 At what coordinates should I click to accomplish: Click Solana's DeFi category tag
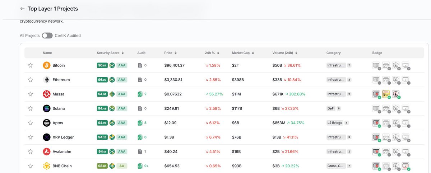click(331, 108)
